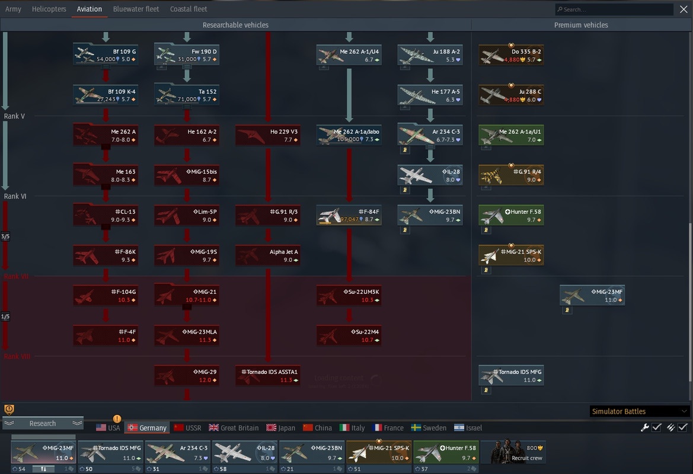Select the Ju 188 A-2 bomber card
Screen dimensions: 693x474
(430, 55)
